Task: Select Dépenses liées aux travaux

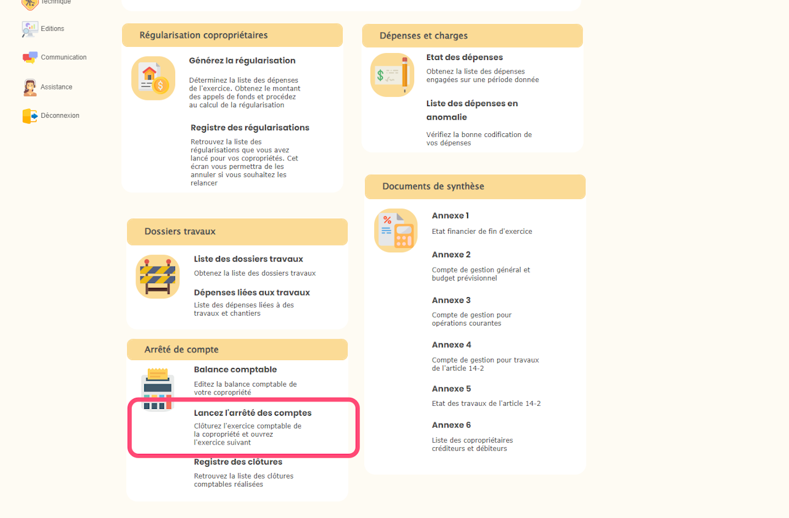Action: (251, 292)
